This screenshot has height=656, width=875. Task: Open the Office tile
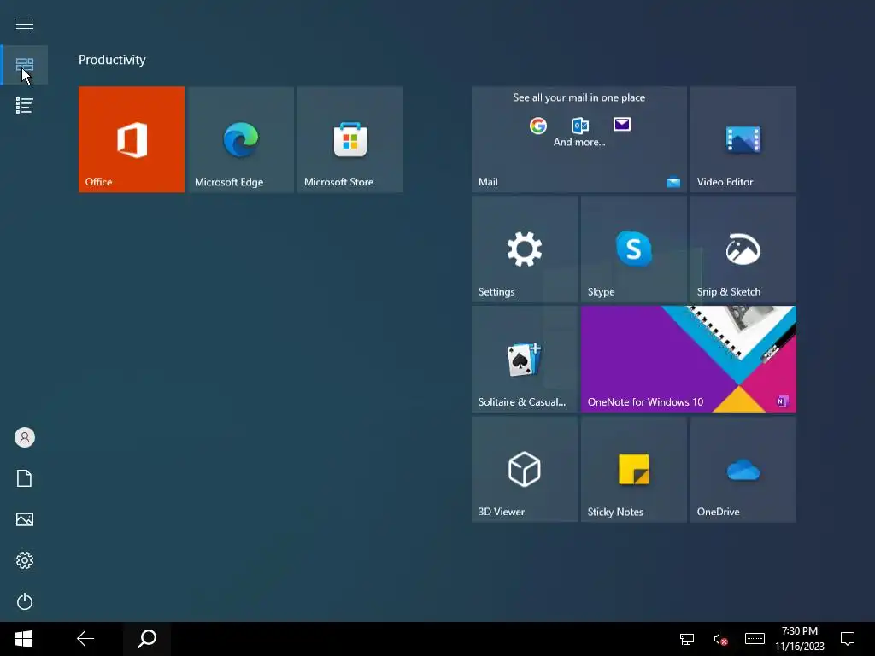click(131, 139)
